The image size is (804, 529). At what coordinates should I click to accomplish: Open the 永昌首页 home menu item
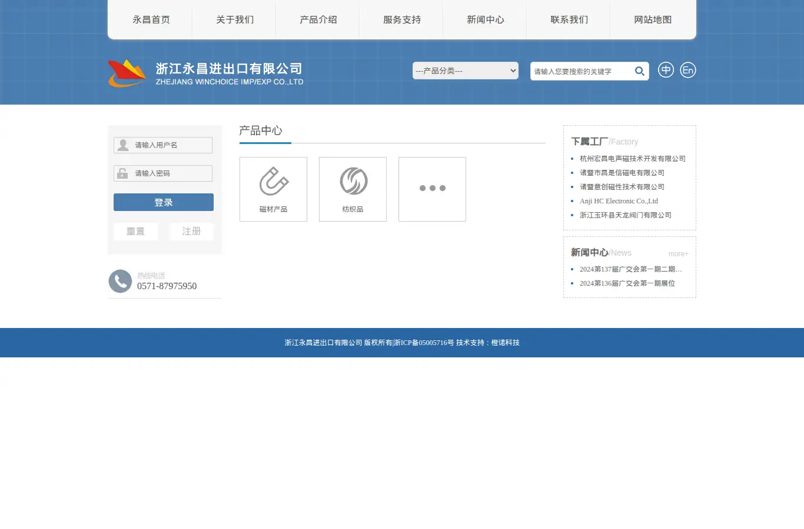tap(151, 19)
